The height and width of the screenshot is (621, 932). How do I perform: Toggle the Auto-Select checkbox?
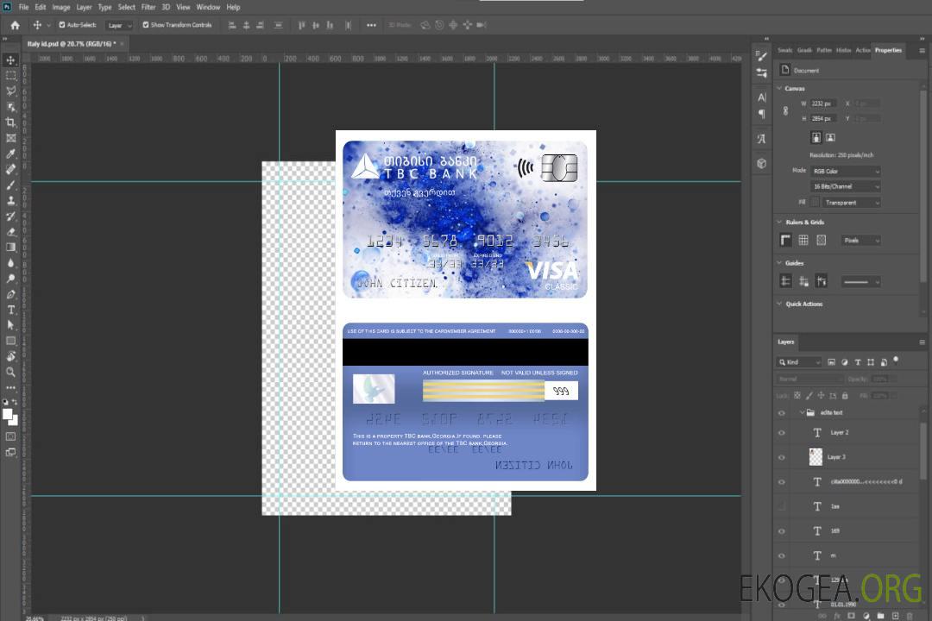[x=62, y=25]
